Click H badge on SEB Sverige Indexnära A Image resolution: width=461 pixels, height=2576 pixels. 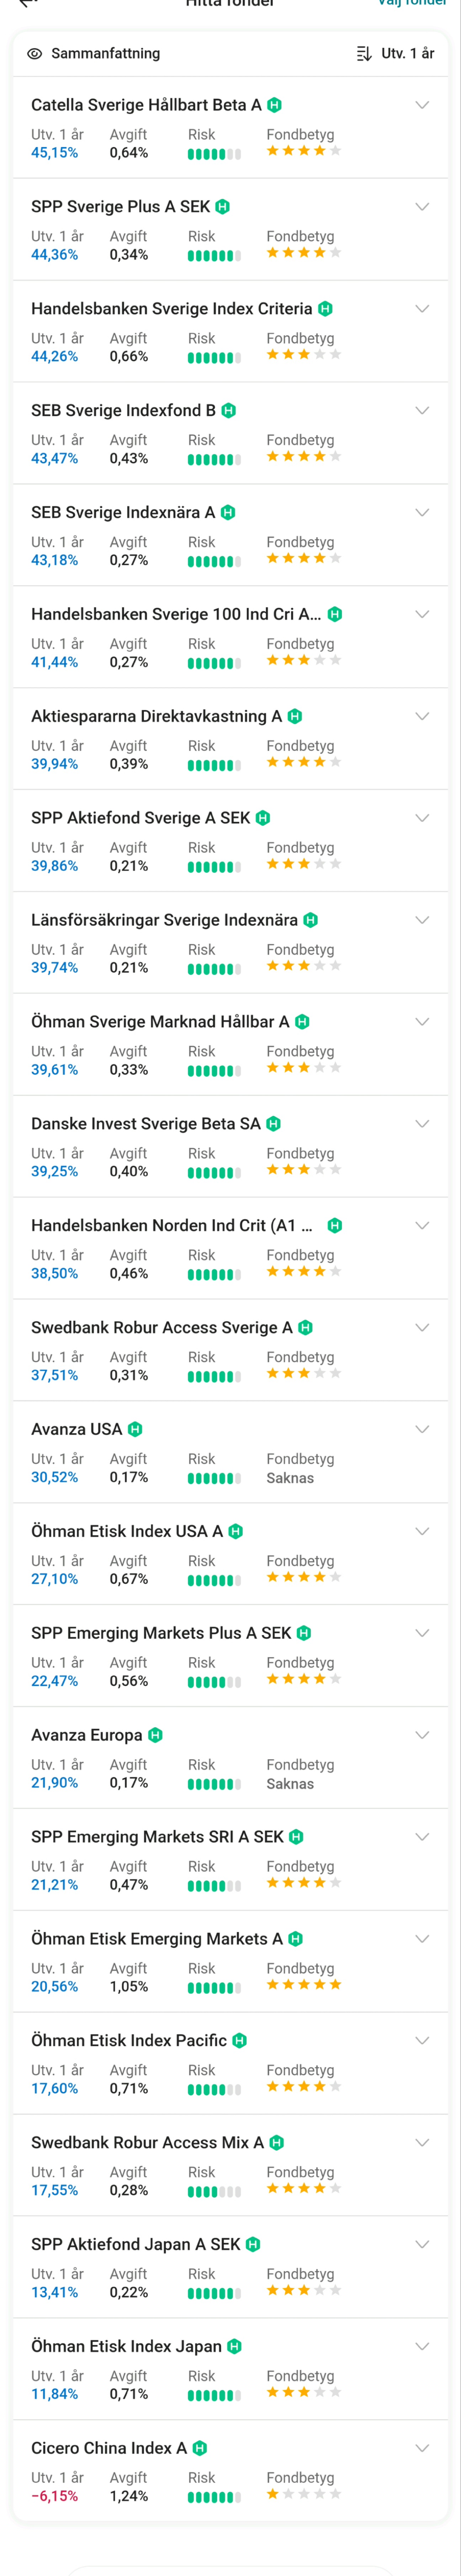(x=228, y=513)
